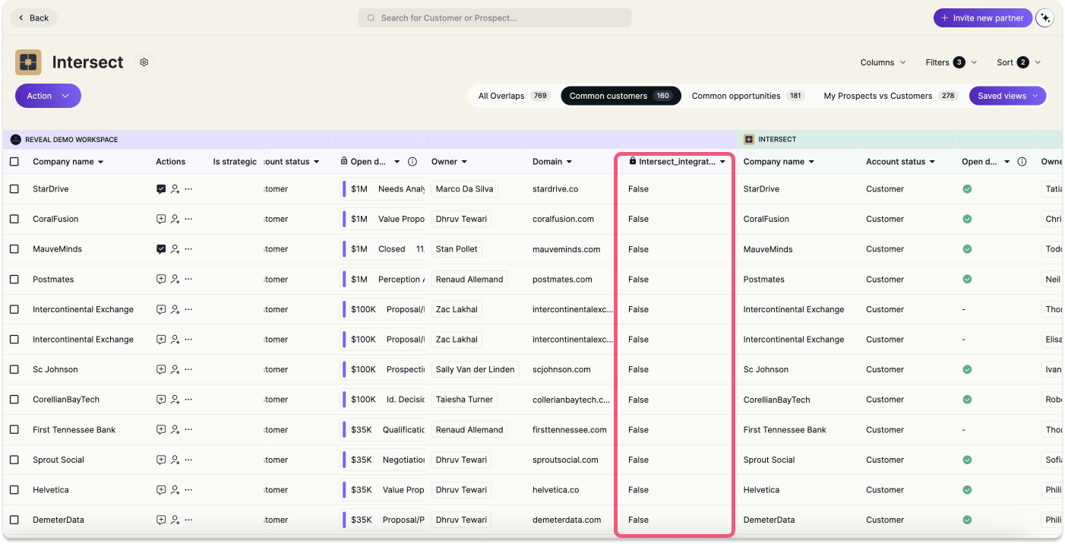Click the green check icon in StarDrive Intersect row
The image size is (1065, 544).
[967, 189]
